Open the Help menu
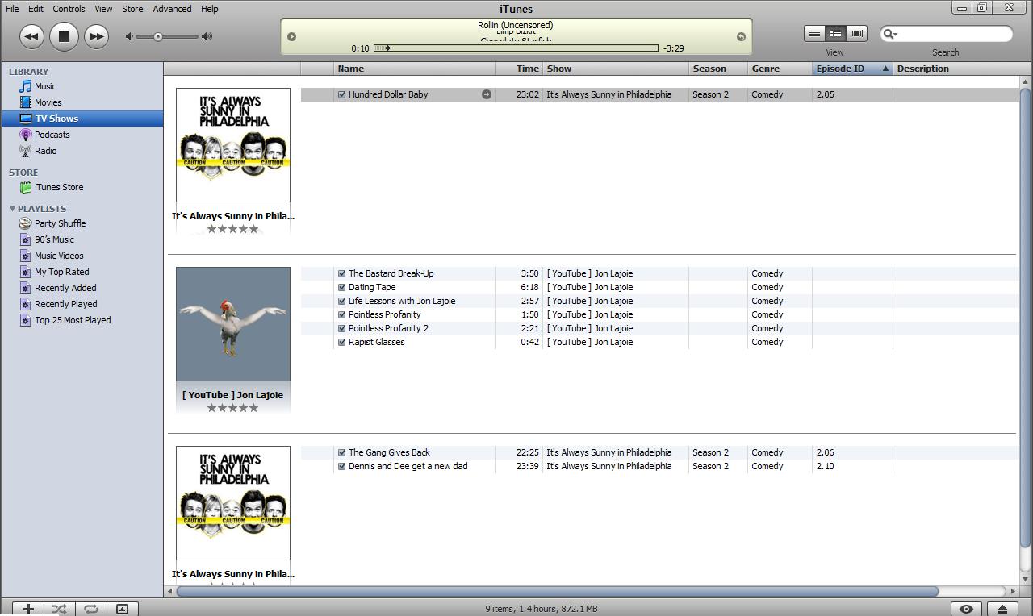Viewport: 1033px width, 616px height. [209, 9]
